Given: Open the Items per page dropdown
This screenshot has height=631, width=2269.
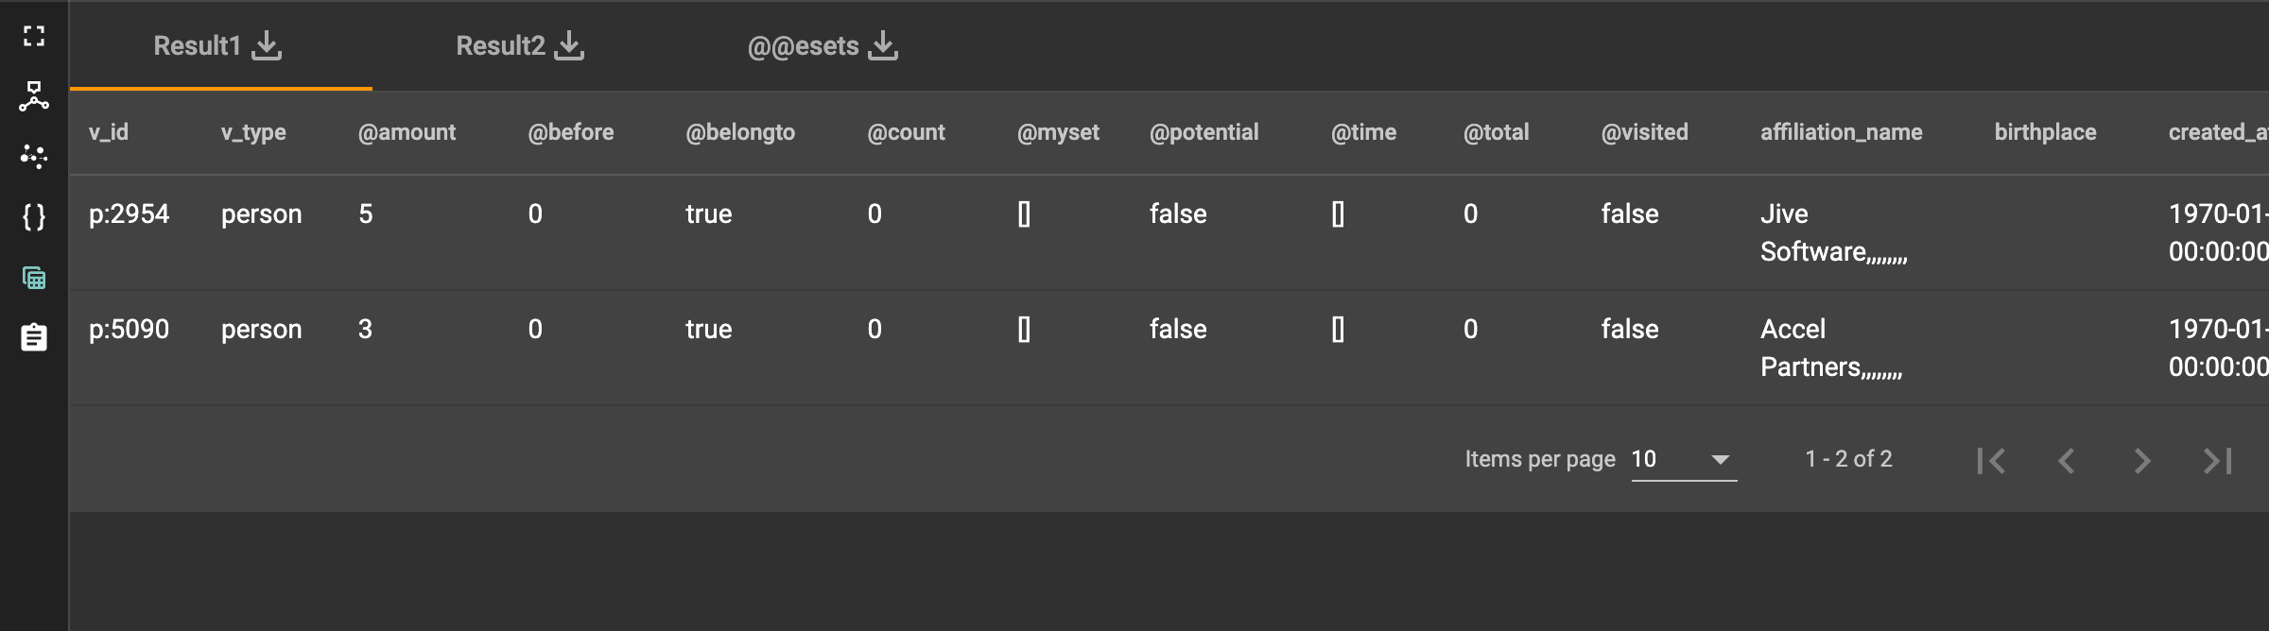Looking at the screenshot, I should pos(1684,460).
